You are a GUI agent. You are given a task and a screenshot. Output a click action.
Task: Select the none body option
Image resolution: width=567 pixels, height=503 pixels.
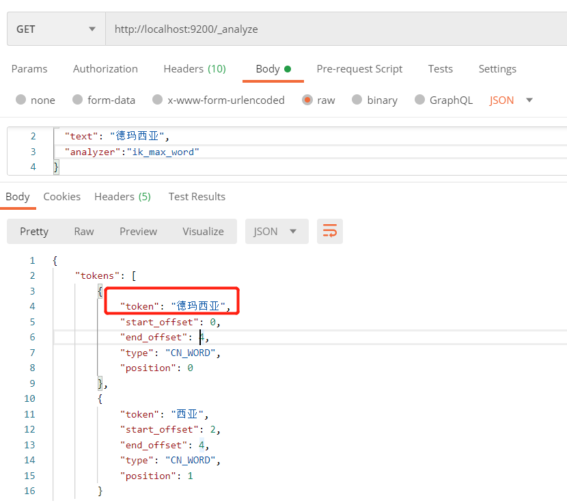(x=35, y=100)
